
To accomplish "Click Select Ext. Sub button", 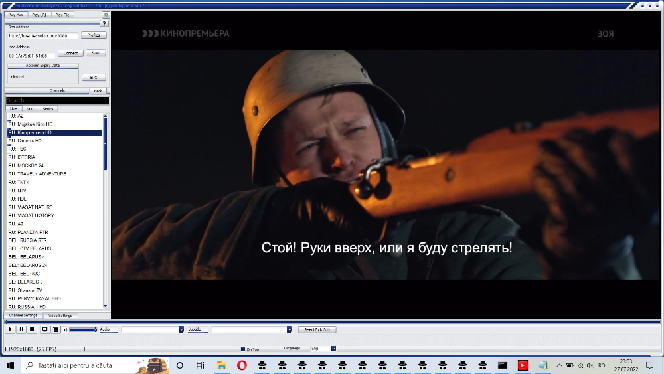I will [x=317, y=329].
